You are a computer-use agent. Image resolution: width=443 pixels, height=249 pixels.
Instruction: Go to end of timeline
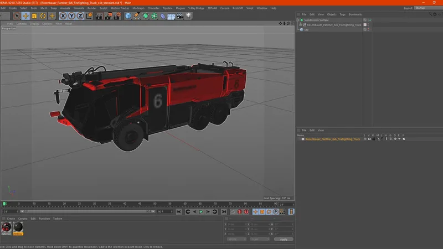(x=224, y=212)
